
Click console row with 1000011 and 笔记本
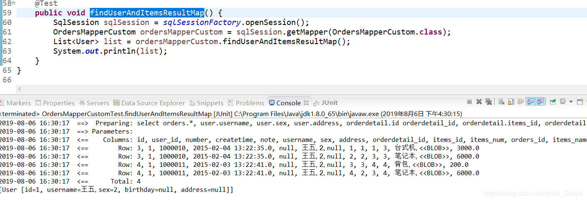tap(240, 173)
